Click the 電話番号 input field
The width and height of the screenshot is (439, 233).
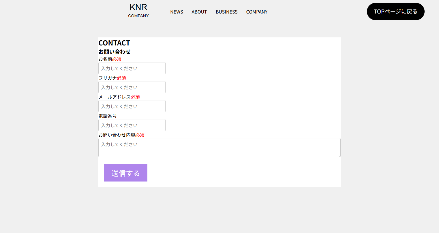click(132, 125)
